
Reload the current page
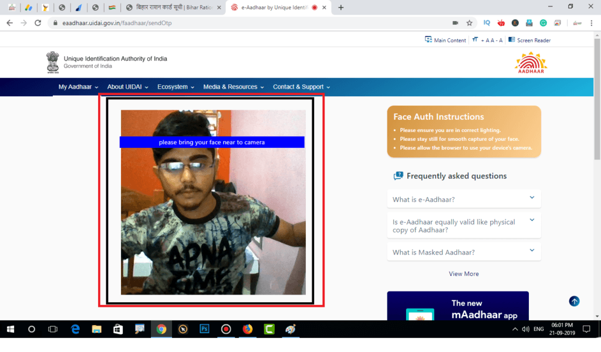38,23
